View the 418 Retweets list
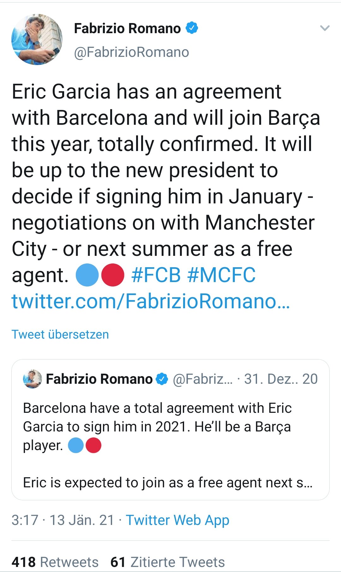 pos(55,562)
